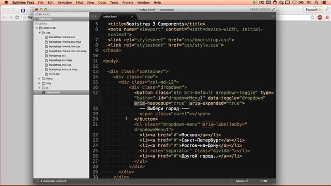Click the Spotlight search icon in menu bar

(x=316, y=3)
